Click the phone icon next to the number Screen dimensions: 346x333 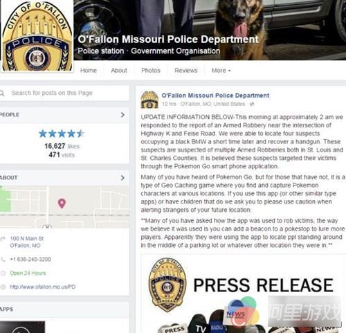click(3, 260)
